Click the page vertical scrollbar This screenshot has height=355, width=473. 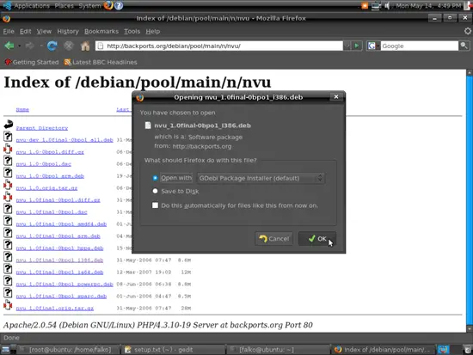pos(470,200)
